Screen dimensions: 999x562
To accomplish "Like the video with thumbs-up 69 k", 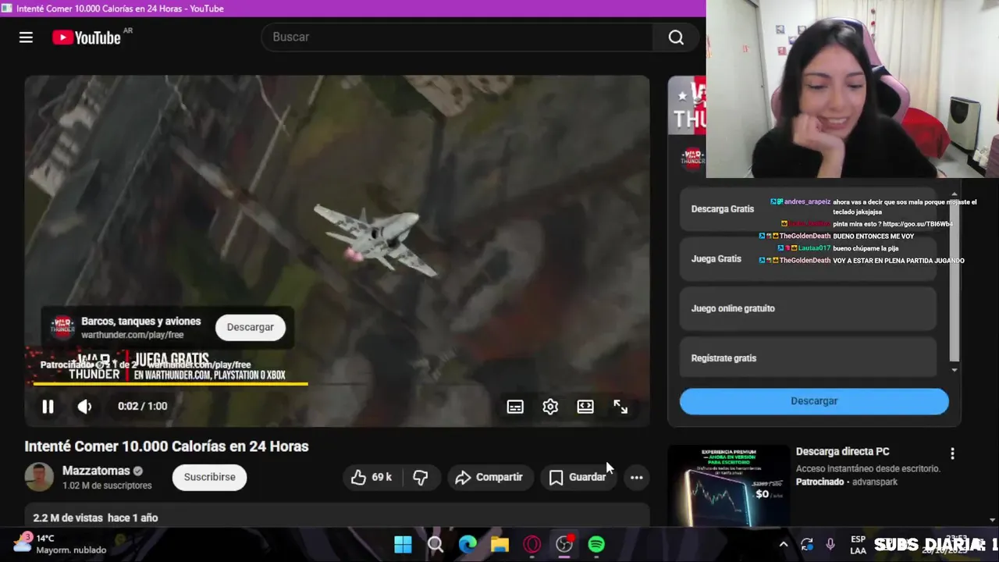I will (372, 477).
